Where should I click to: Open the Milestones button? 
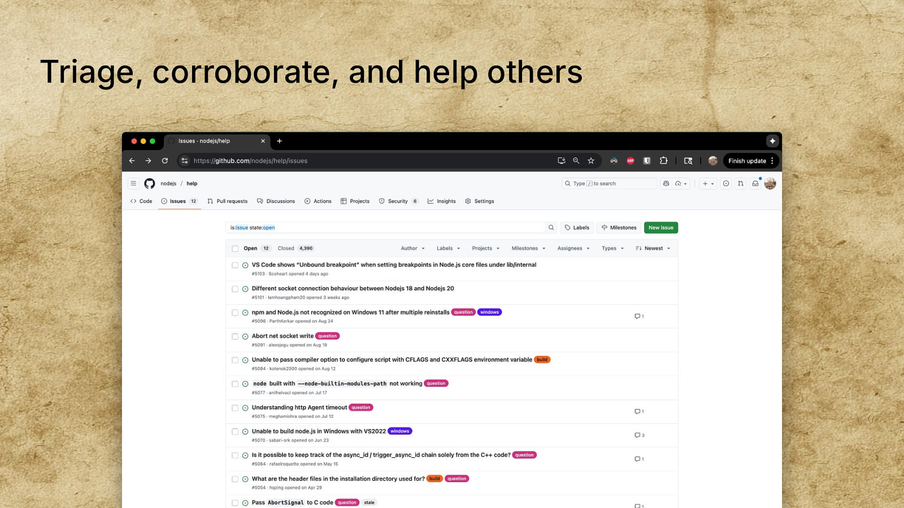tap(619, 227)
